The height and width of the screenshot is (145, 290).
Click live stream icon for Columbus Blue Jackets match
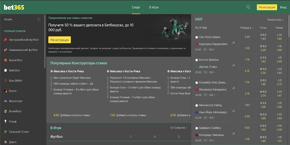[205, 95]
